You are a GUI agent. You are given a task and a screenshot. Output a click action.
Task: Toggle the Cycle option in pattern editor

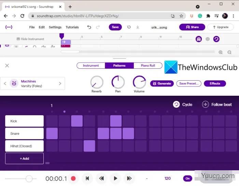point(183,105)
